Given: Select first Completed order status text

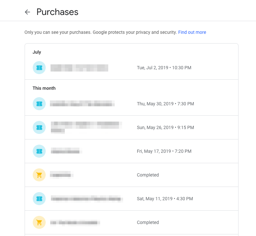Looking at the screenshot, I should pos(148,175).
